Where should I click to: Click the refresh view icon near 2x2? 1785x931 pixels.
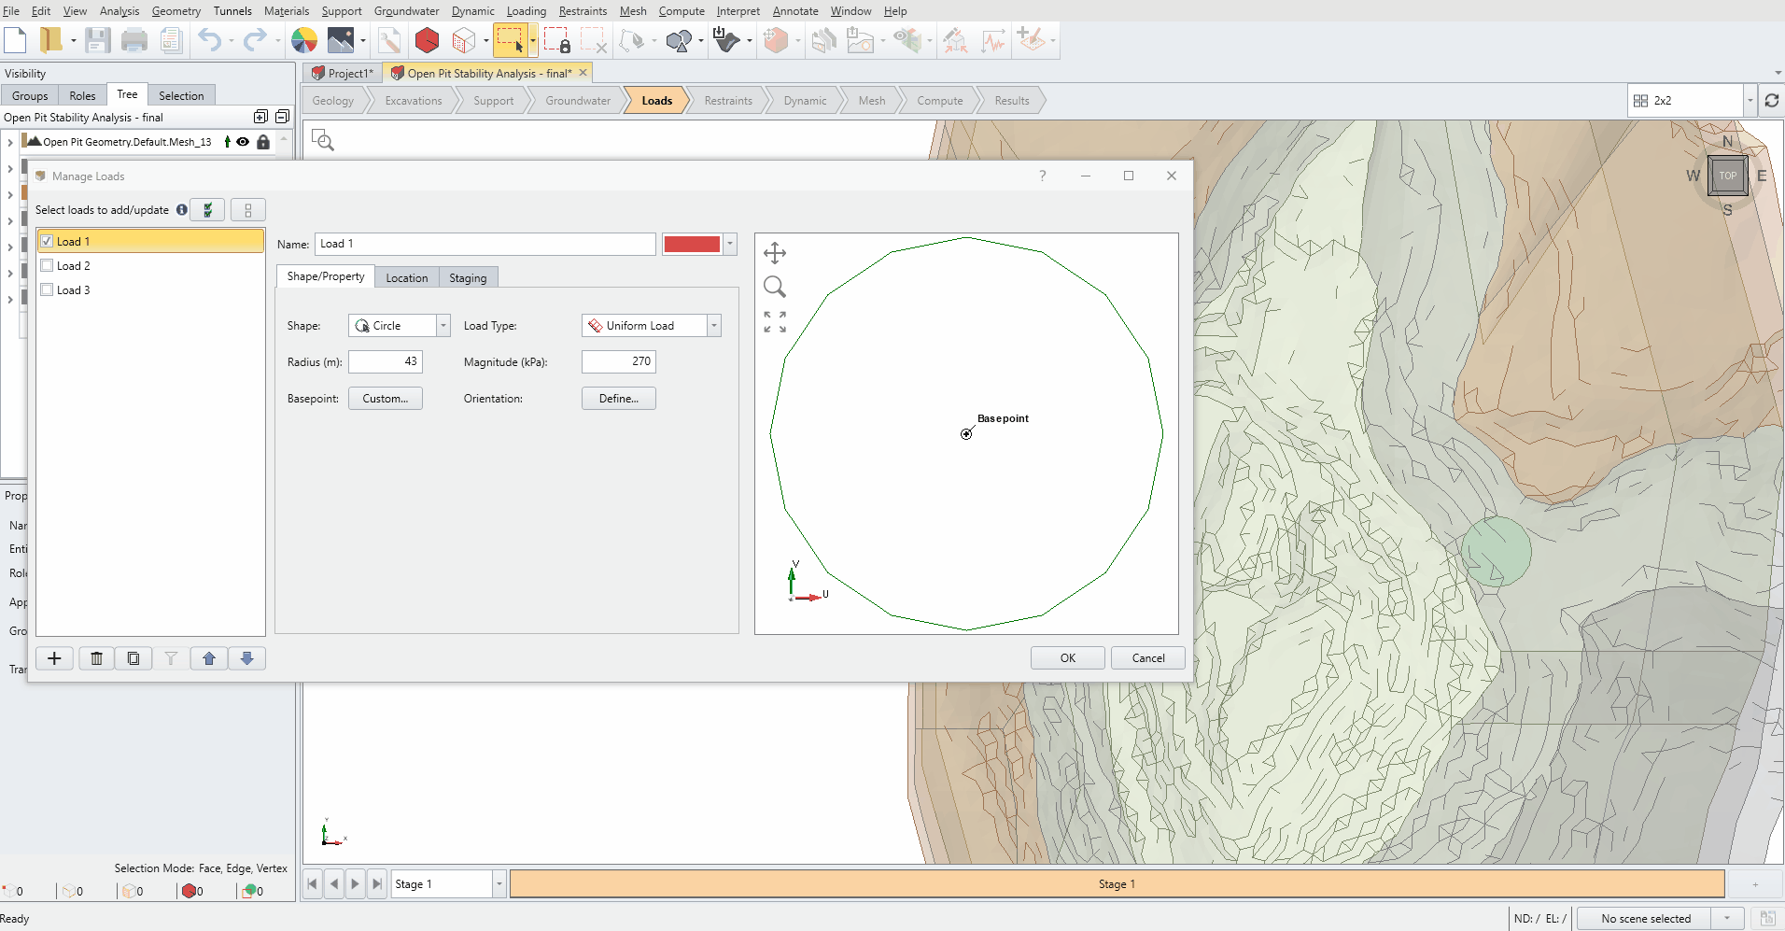click(1771, 101)
